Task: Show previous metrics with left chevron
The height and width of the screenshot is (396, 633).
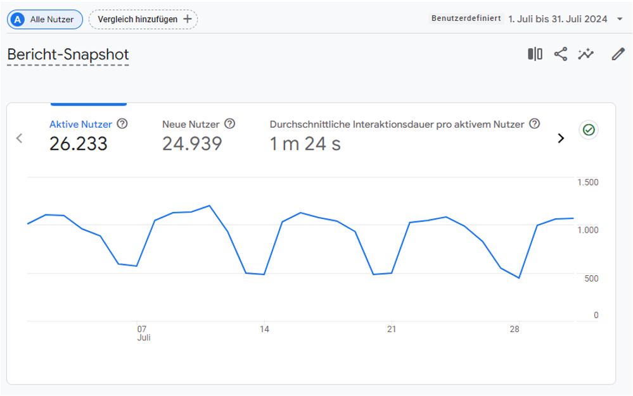Action: 19,138
